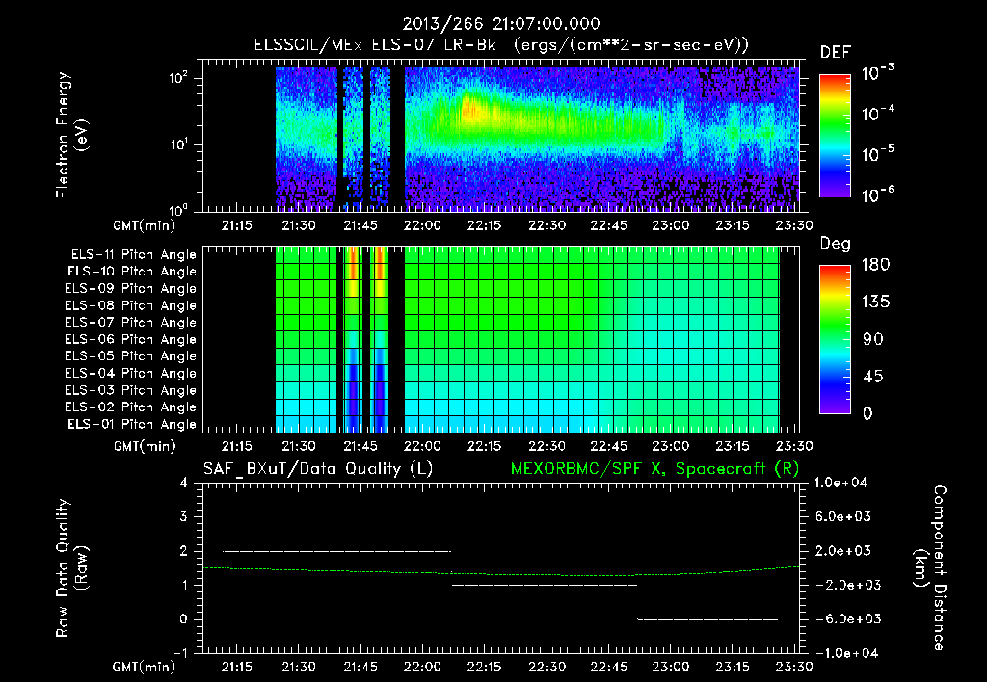Click the 22:30 time label under the data quality plot
The image size is (987, 682).
[547, 667]
